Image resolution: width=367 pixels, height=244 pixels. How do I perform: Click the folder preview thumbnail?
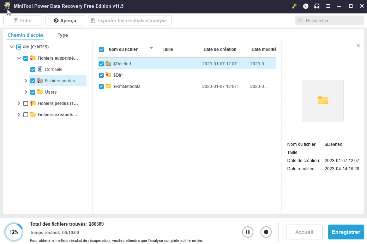click(323, 100)
